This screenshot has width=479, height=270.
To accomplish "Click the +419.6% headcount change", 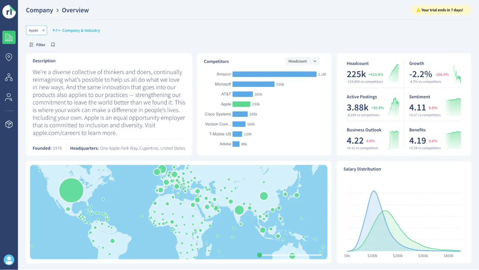I will 376,74.
